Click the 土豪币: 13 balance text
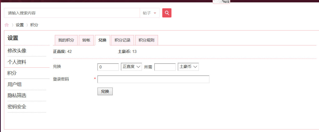The width and height of the screenshot is (319, 132). click(127, 52)
